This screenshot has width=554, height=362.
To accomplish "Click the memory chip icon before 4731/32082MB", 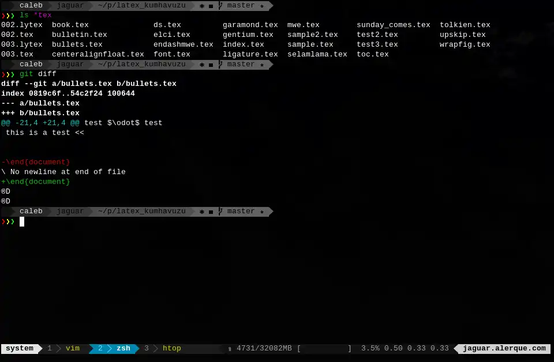I will (230, 349).
